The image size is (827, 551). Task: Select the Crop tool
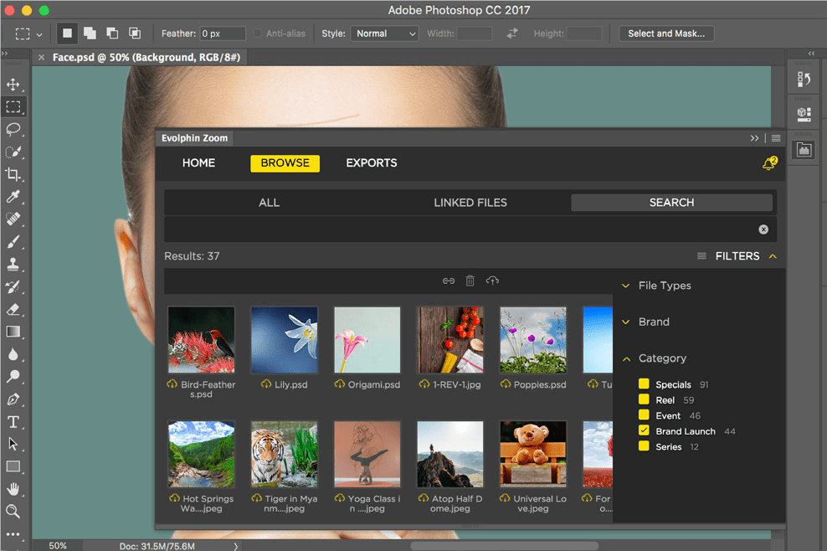[13, 174]
